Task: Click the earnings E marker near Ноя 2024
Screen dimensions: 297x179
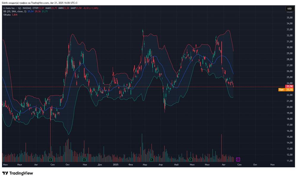Action: pyautogui.click(x=84, y=159)
